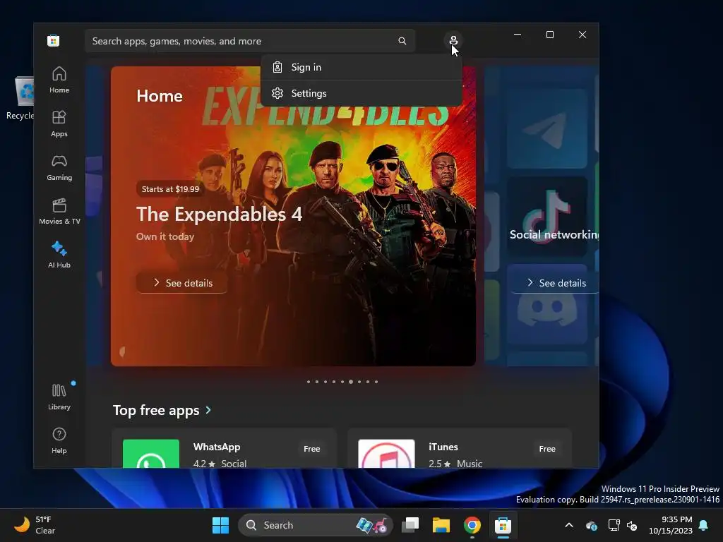Viewport: 723px width, 542px height.
Task: Select the Recycle Bin on the desktop
Action: (22, 99)
